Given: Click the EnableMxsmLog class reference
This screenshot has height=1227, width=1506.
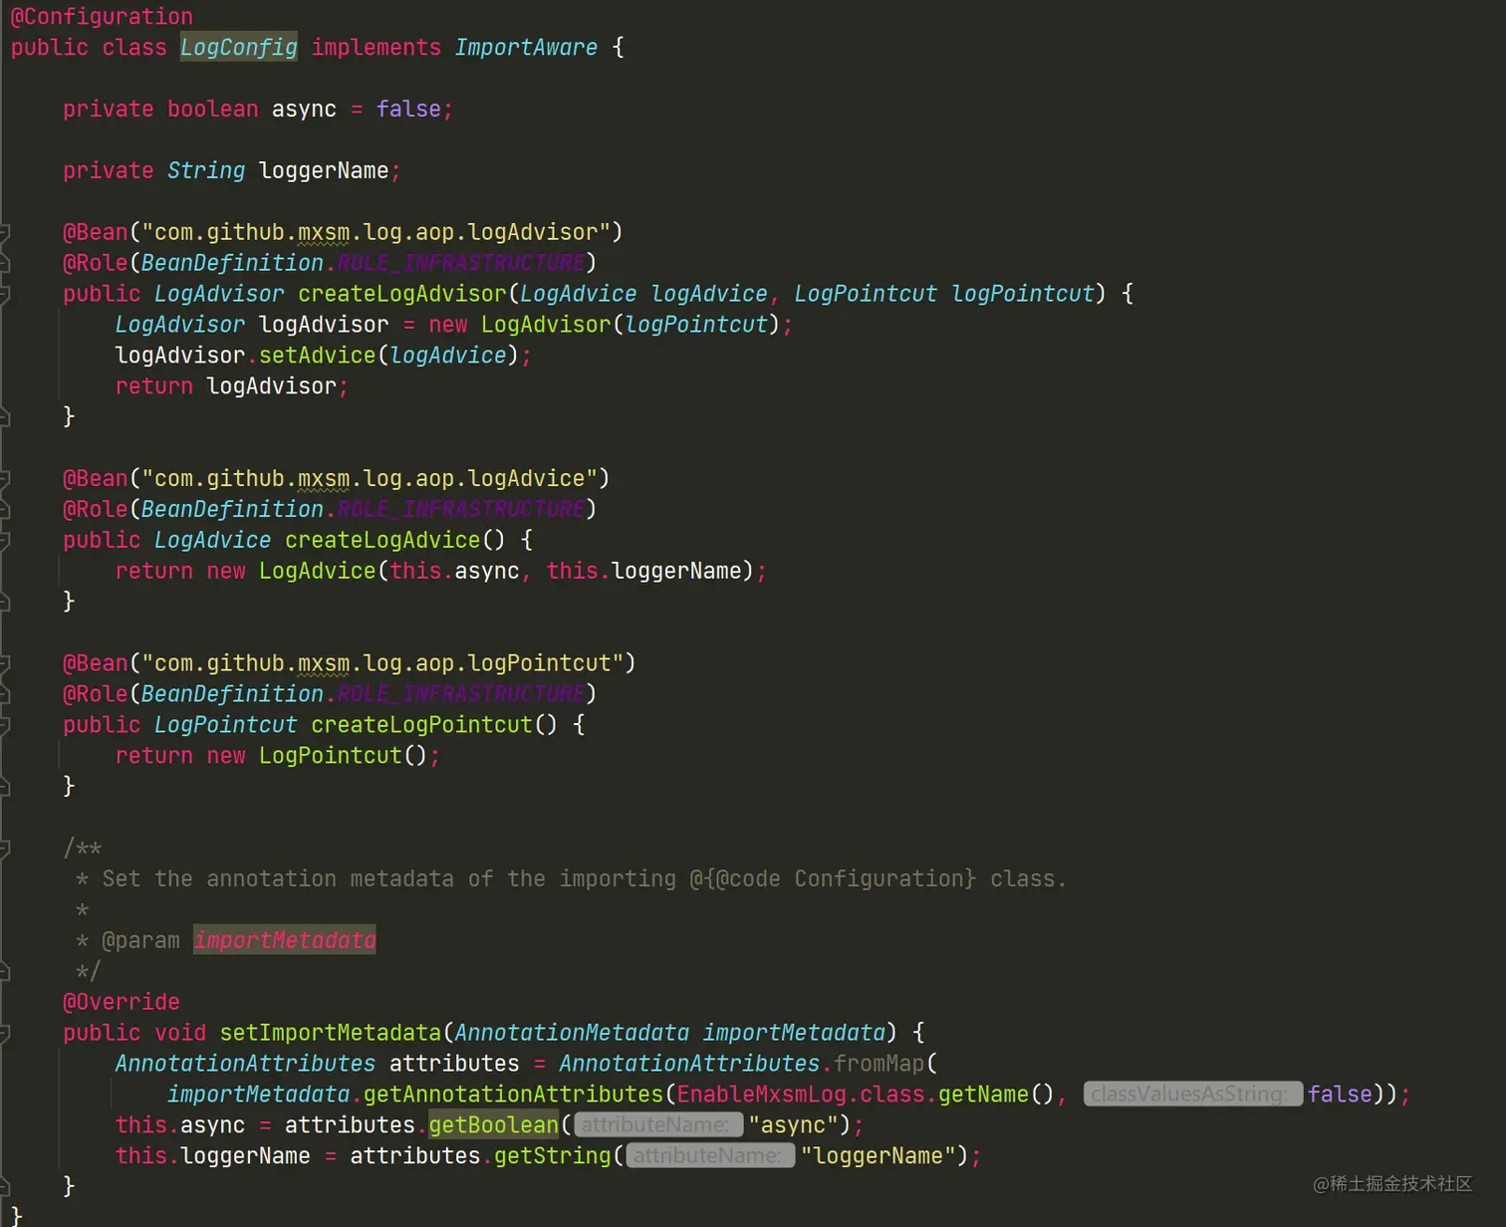Looking at the screenshot, I should (x=761, y=1096).
